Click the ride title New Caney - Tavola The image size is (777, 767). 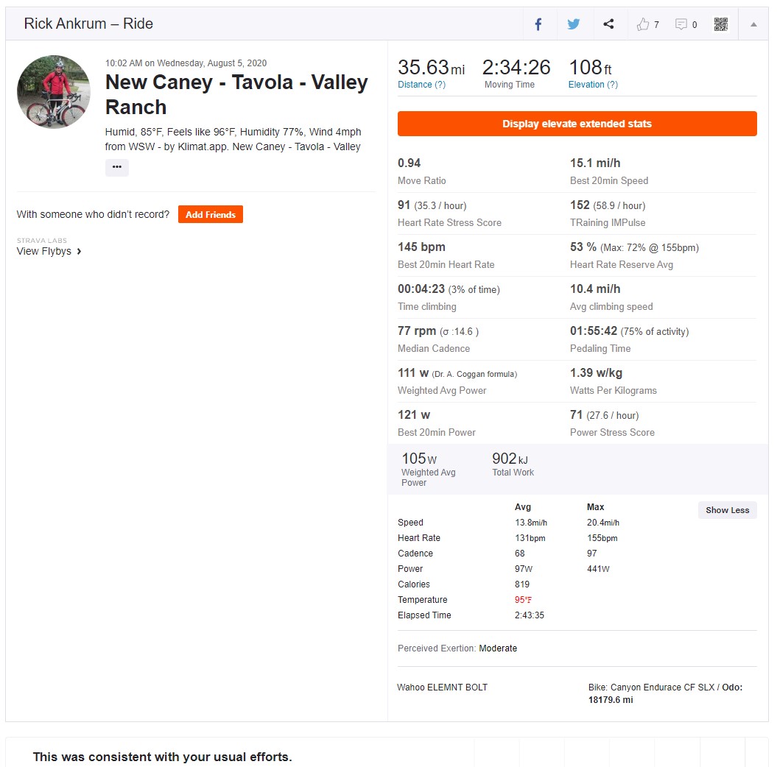click(236, 94)
